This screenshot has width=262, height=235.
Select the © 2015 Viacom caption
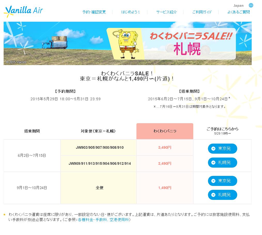pos(16,62)
